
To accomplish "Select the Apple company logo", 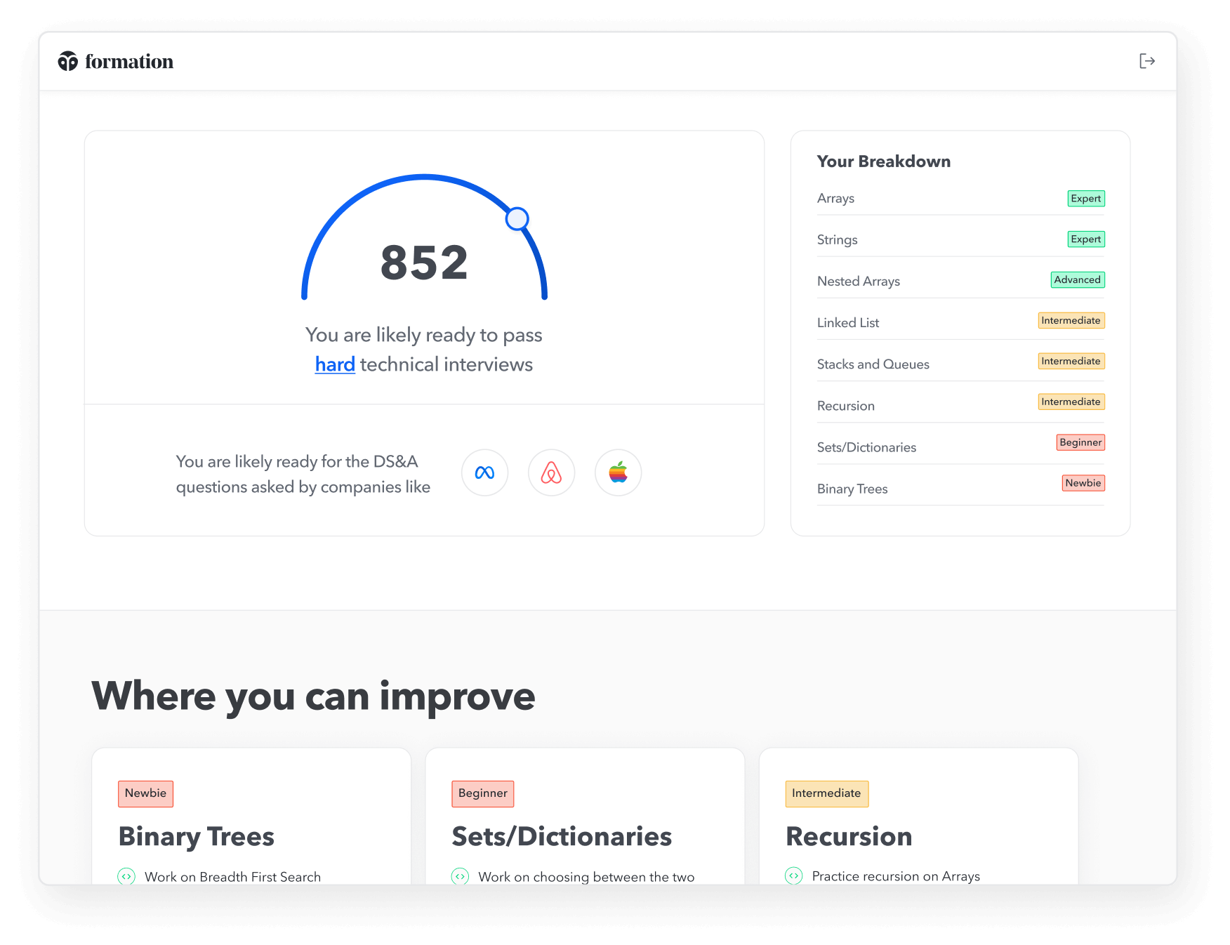I will pos(618,472).
